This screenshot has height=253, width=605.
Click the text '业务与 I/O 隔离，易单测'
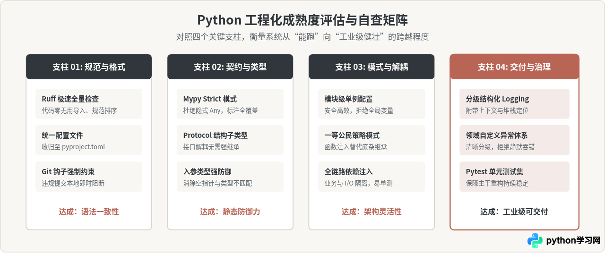click(x=358, y=183)
